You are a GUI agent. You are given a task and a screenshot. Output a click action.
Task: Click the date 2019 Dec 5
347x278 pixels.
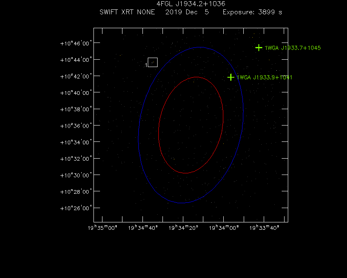pos(187,12)
